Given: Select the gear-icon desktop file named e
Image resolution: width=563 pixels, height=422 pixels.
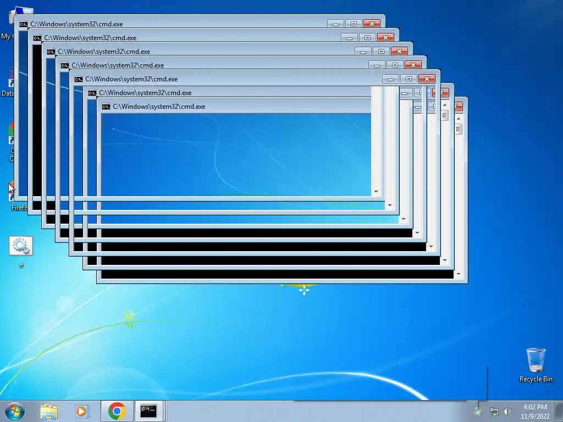Looking at the screenshot, I should click(21, 252).
